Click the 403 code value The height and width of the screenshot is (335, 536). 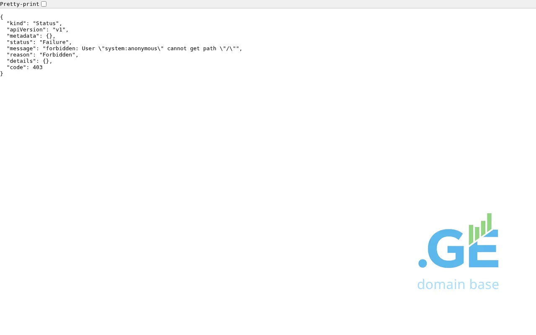tap(38, 67)
